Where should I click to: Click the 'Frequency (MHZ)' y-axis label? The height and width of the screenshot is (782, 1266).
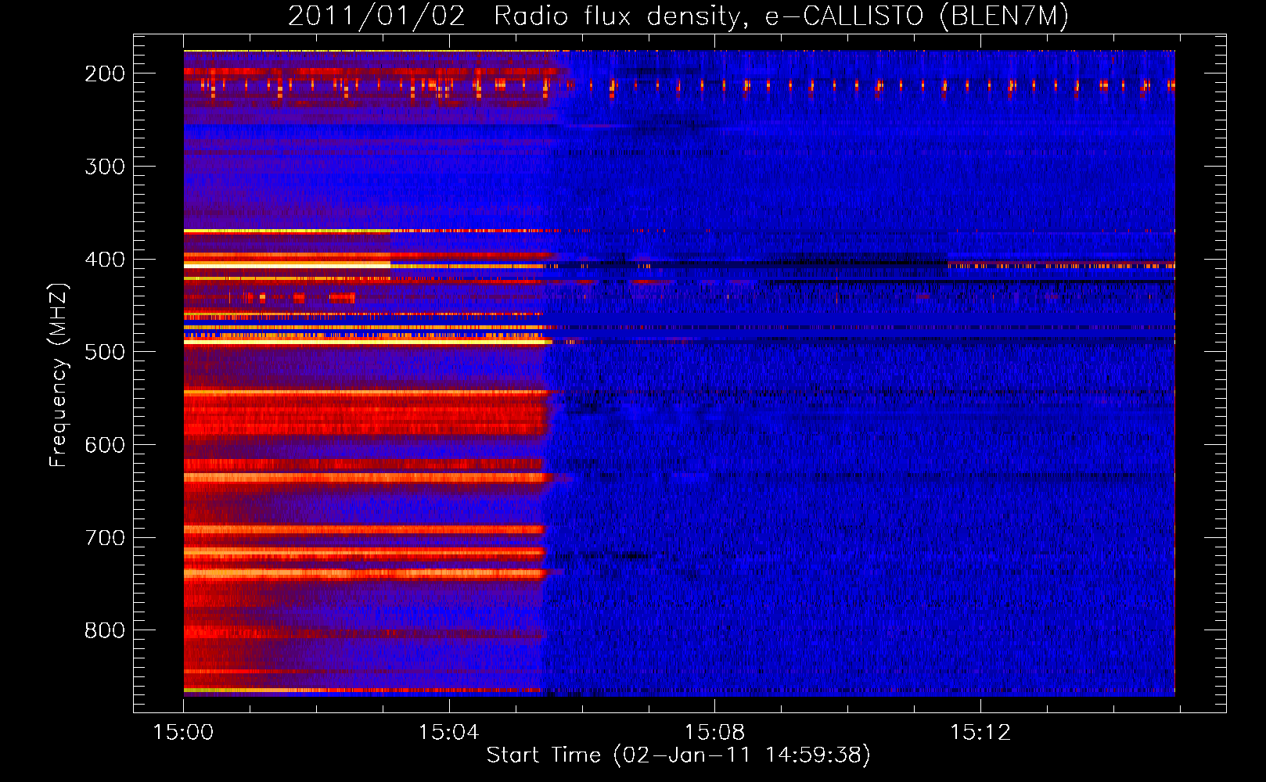pos(59,375)
